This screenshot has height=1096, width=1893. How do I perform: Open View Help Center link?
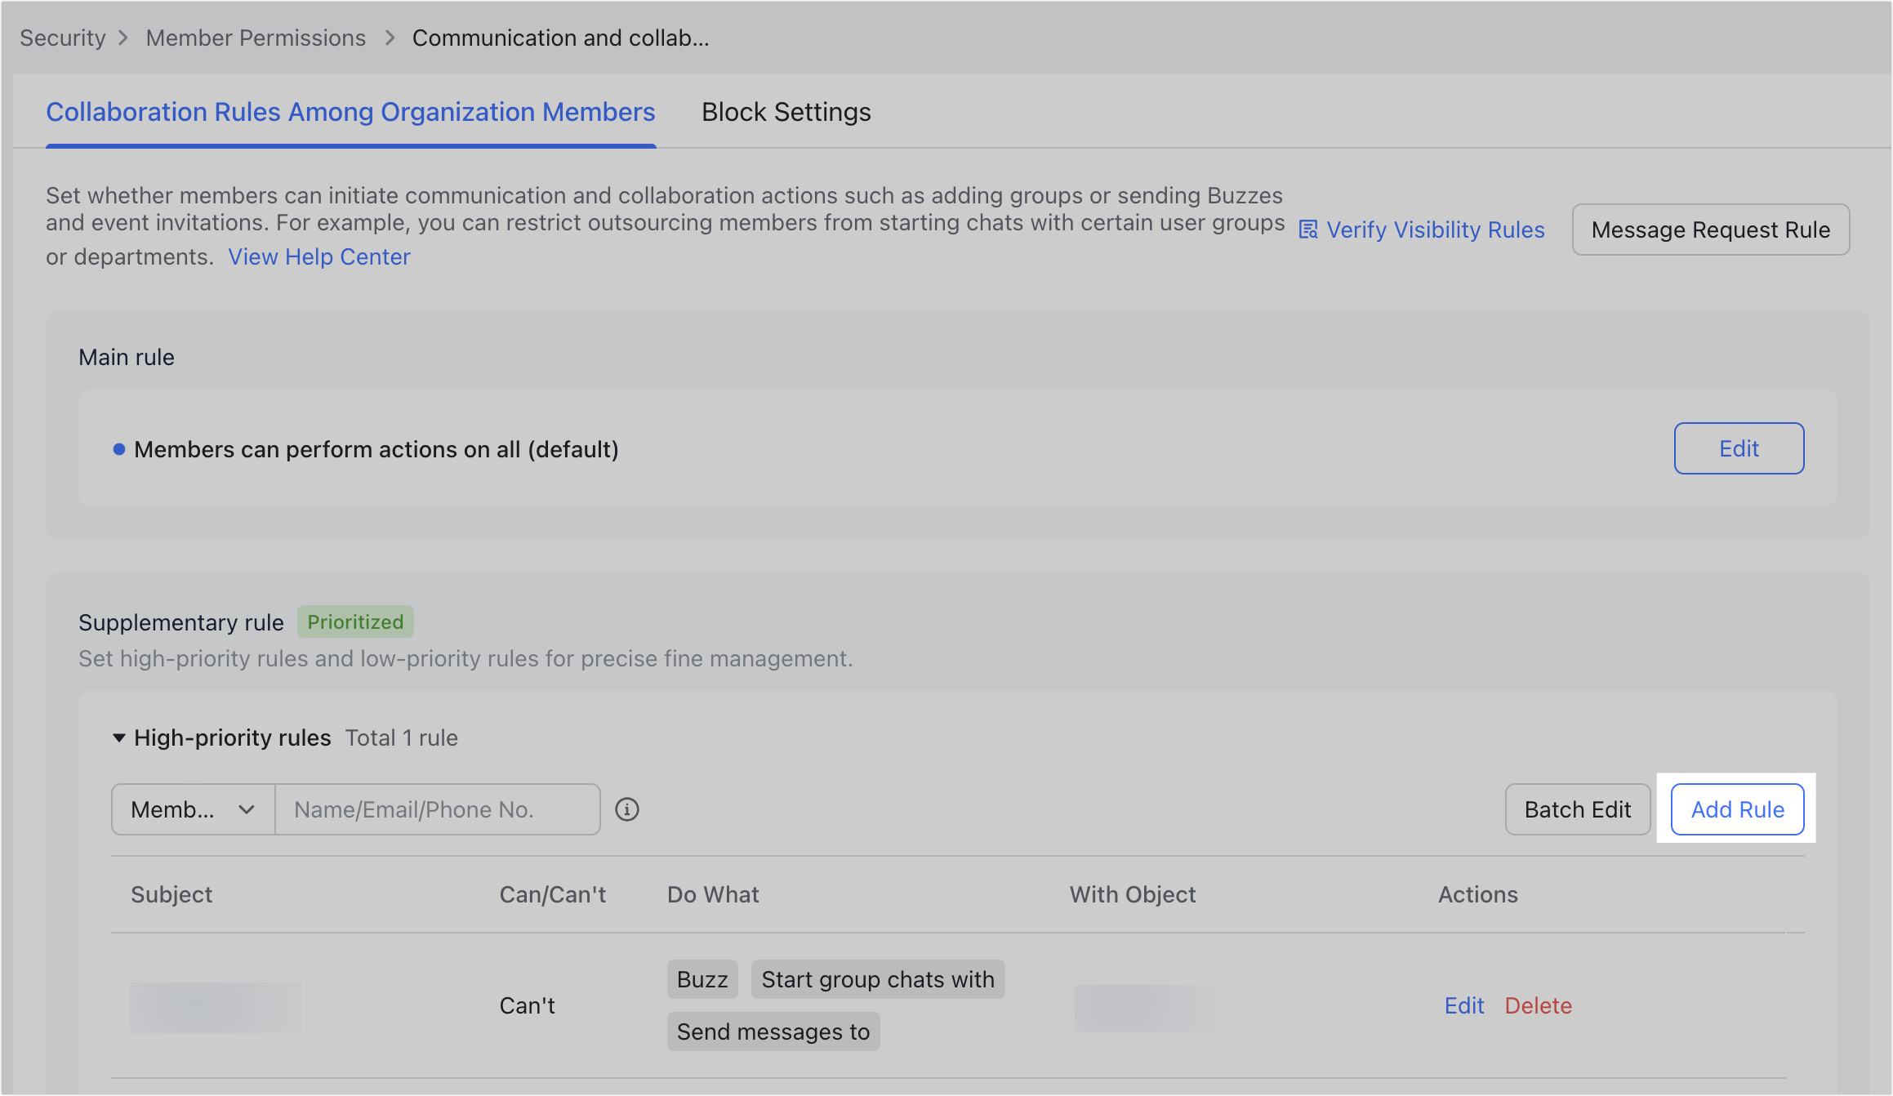(x=318, y=256)
